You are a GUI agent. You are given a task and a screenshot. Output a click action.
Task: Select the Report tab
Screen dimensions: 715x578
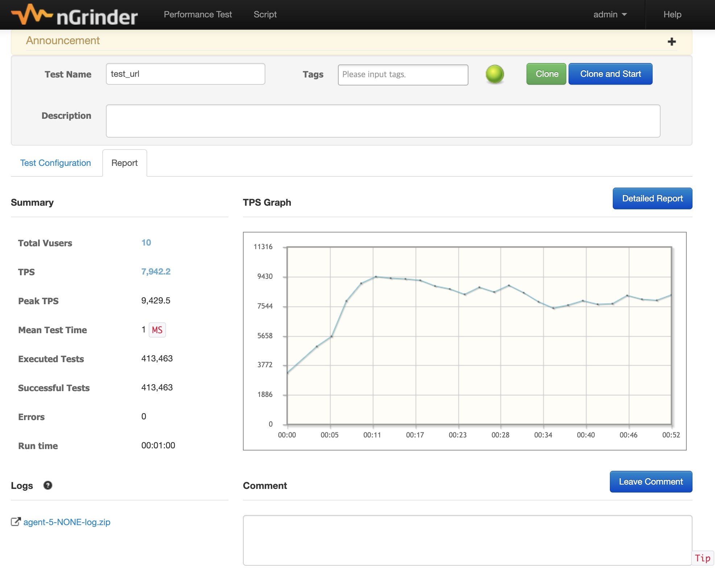[124, 163]
